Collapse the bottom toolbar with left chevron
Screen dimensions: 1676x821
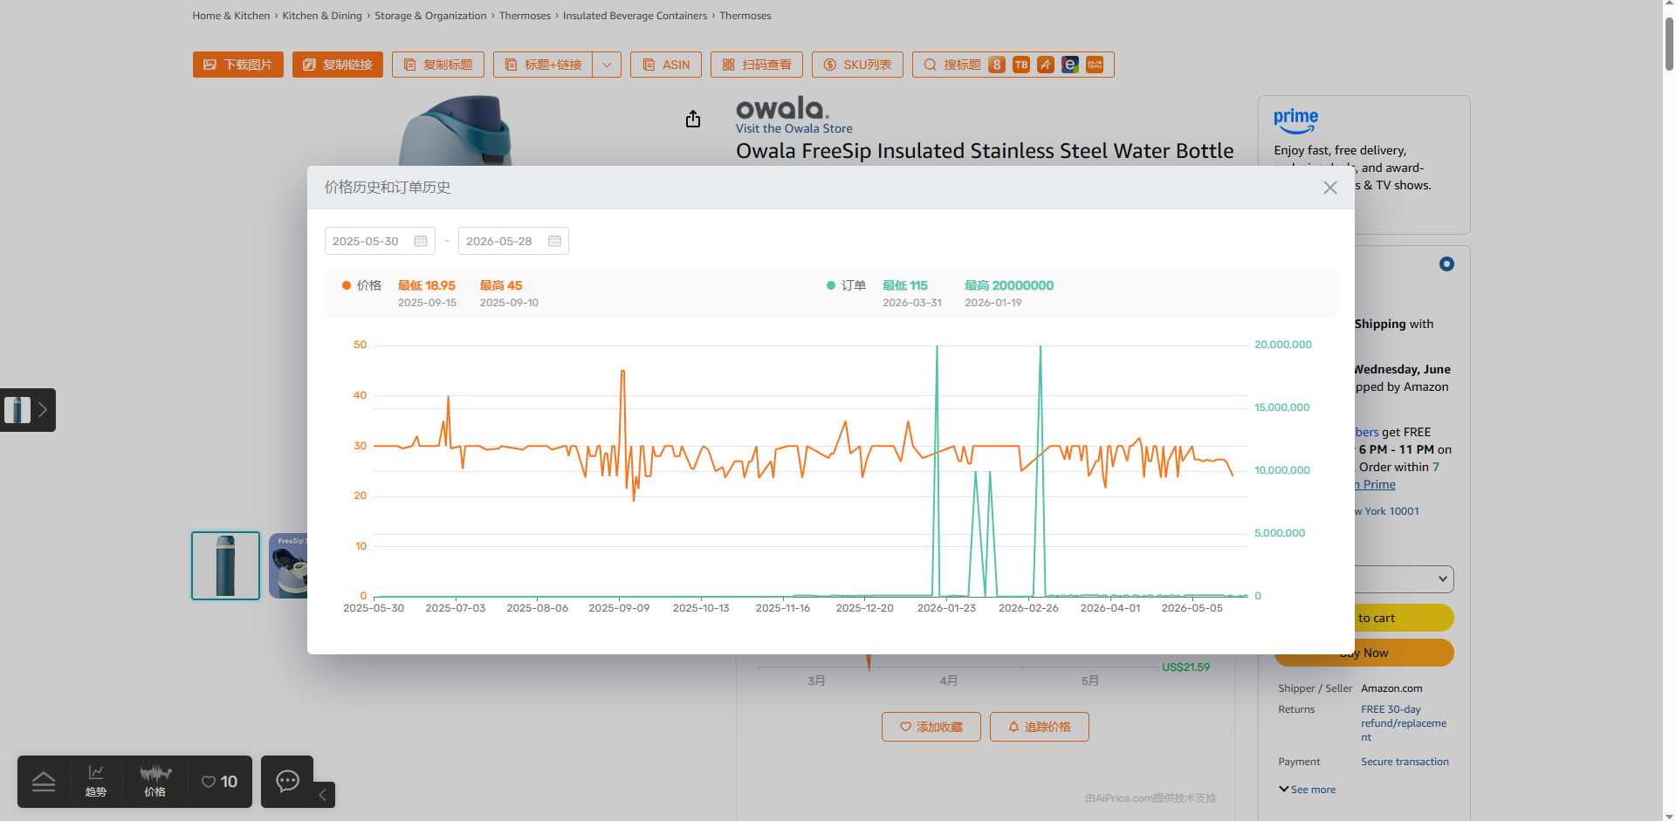pos(323,795)
